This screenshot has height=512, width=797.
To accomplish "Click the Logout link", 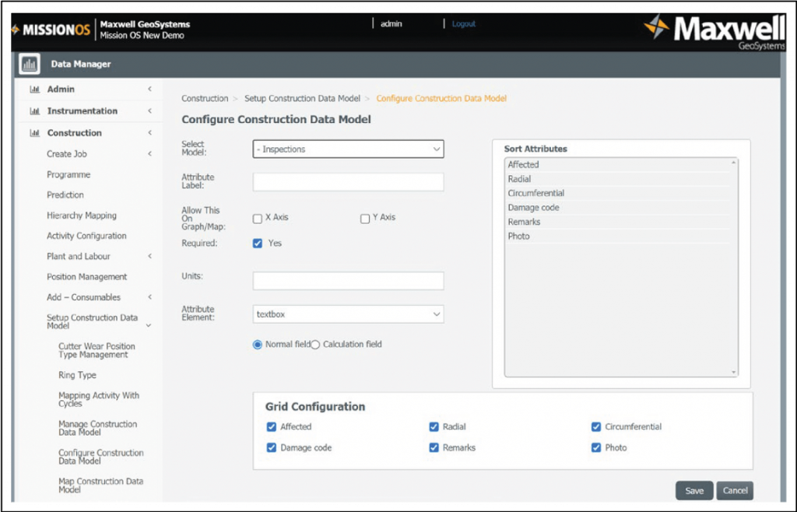I will (463, 24).
